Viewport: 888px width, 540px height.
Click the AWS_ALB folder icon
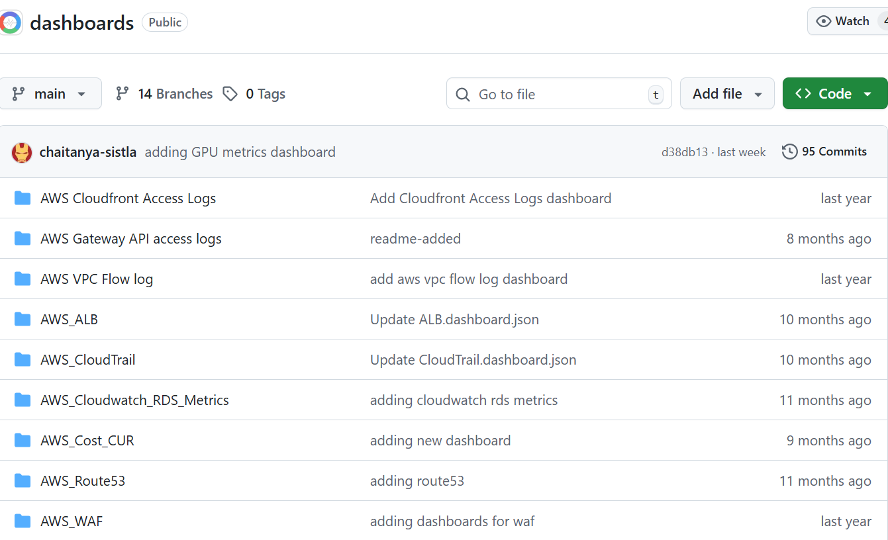[23, 320]
